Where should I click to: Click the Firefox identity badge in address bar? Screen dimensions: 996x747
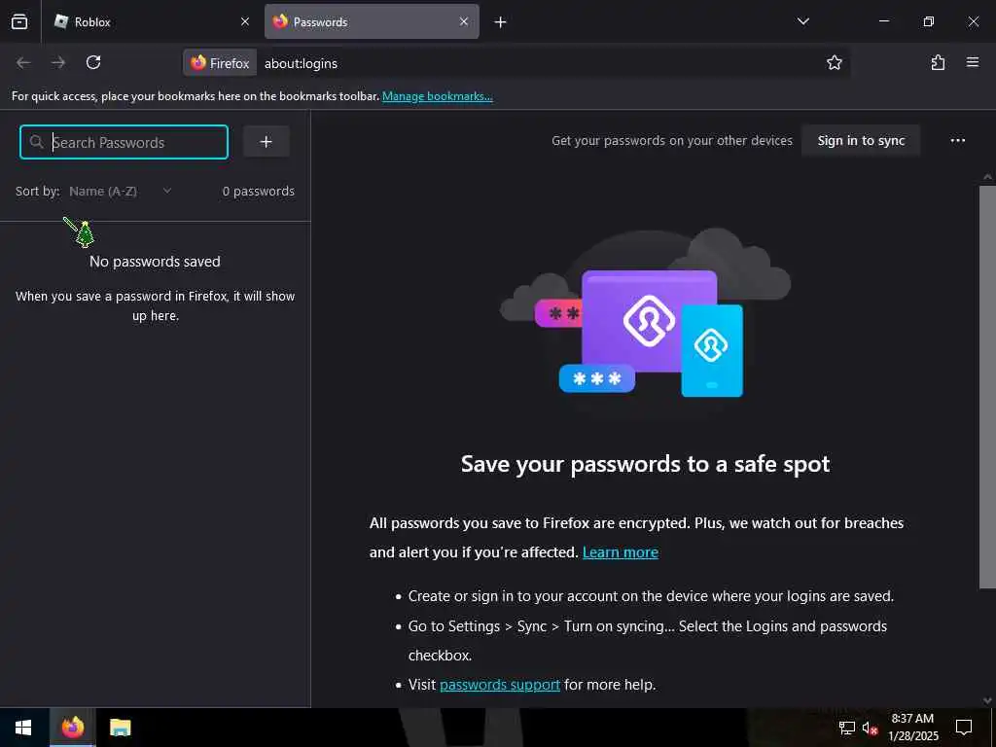221,63
